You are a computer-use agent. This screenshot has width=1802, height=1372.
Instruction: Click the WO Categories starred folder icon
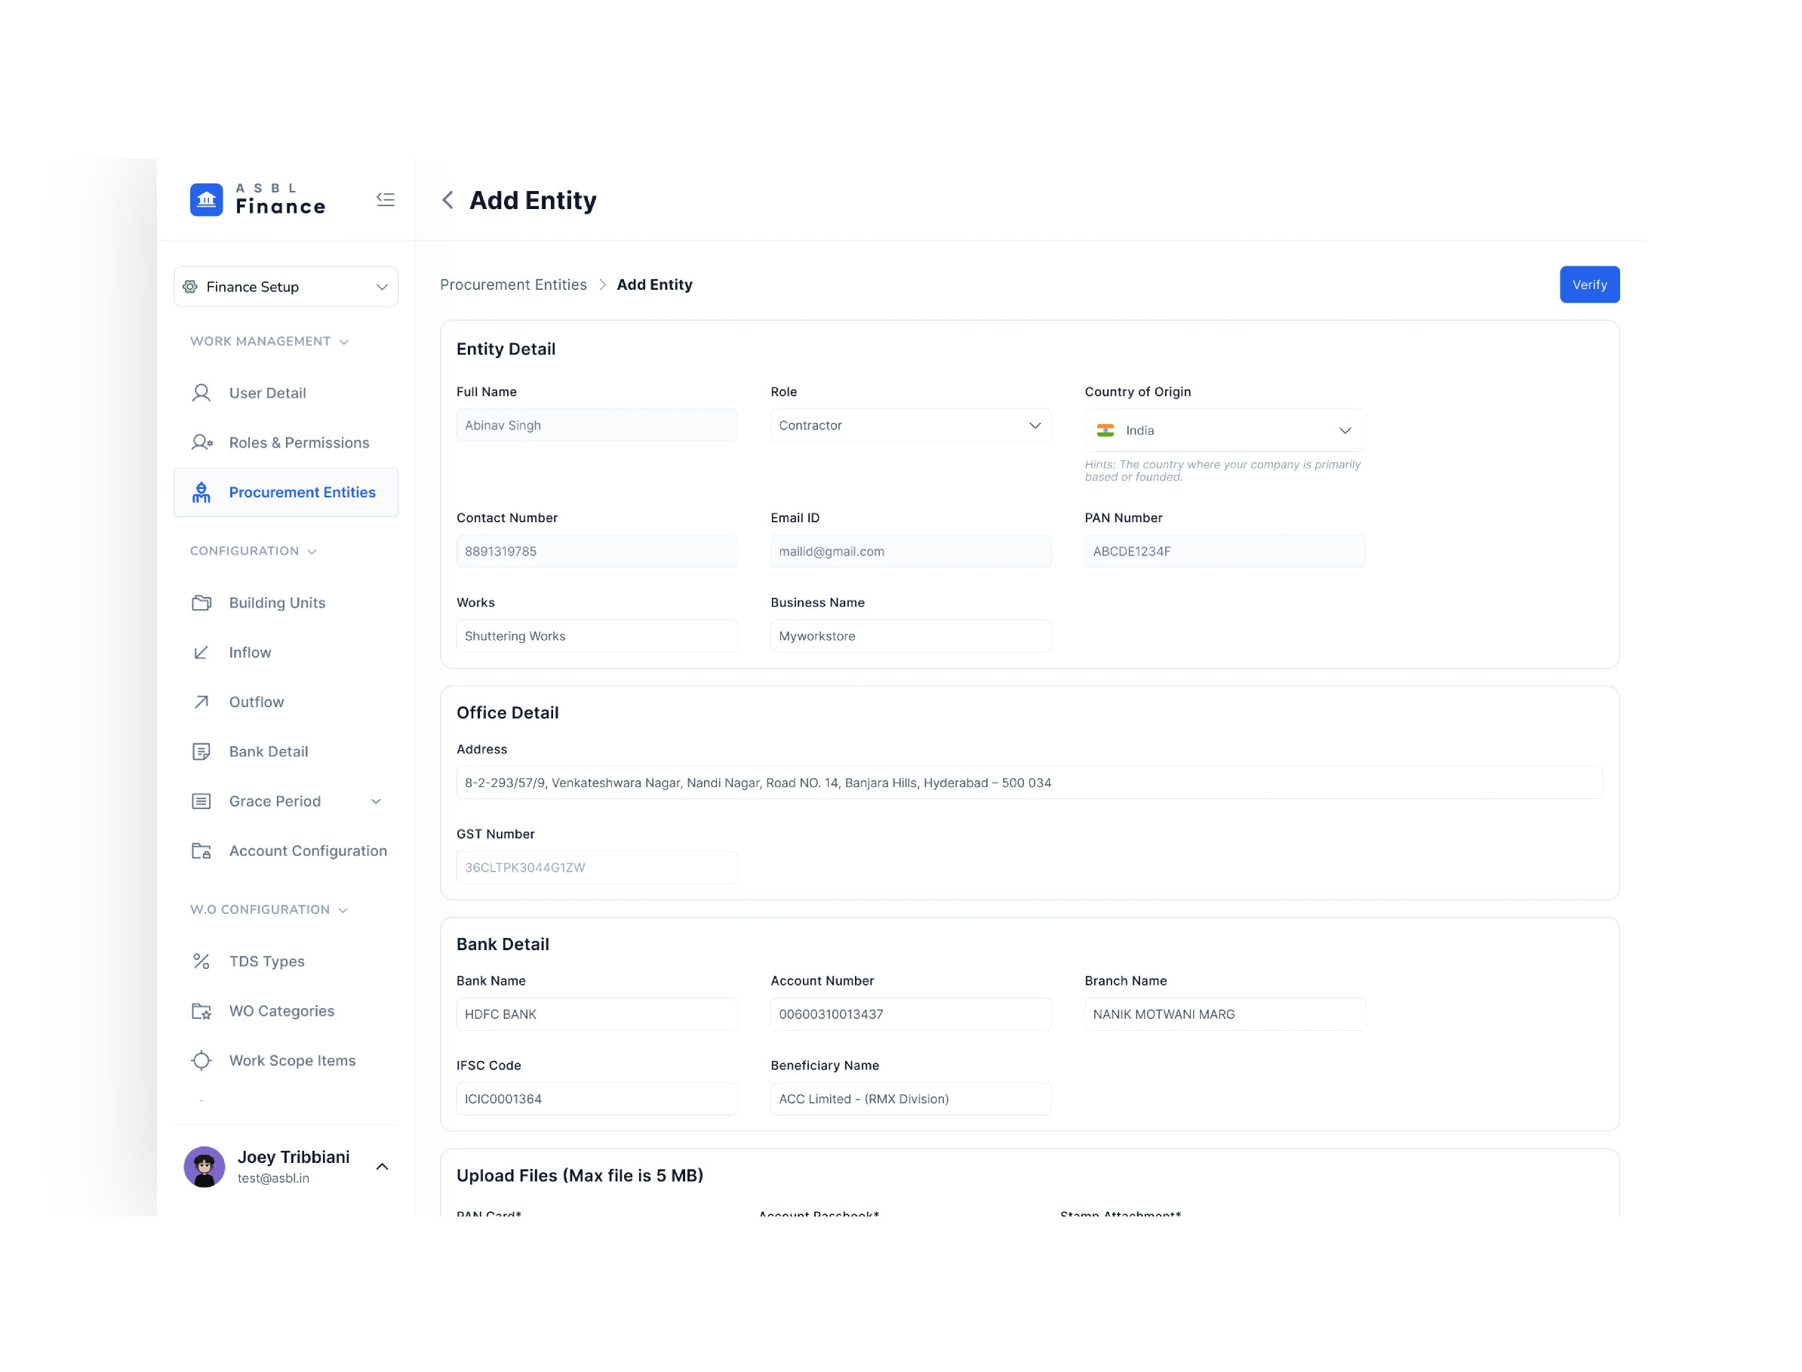pyautogui.click(x=201, y=1011)
